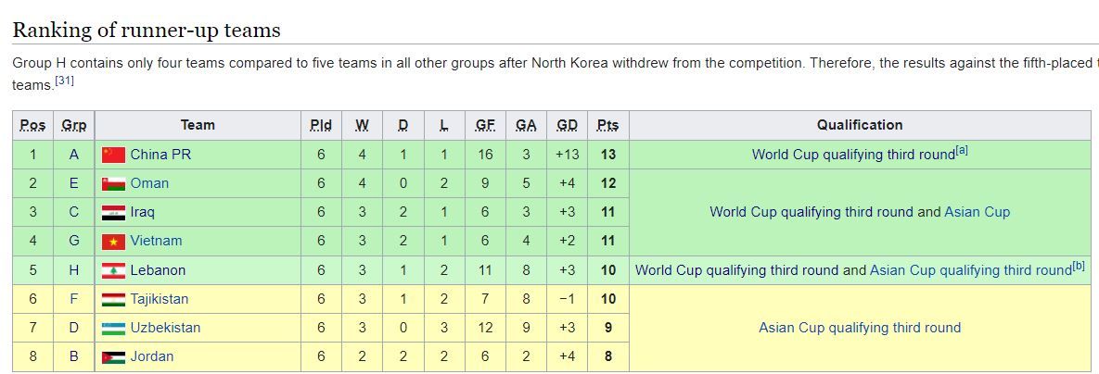Open footnote b in Lebanon's qualification row
The width and height of the screenshot is (1099, 374).
[x=1079, y=267]
